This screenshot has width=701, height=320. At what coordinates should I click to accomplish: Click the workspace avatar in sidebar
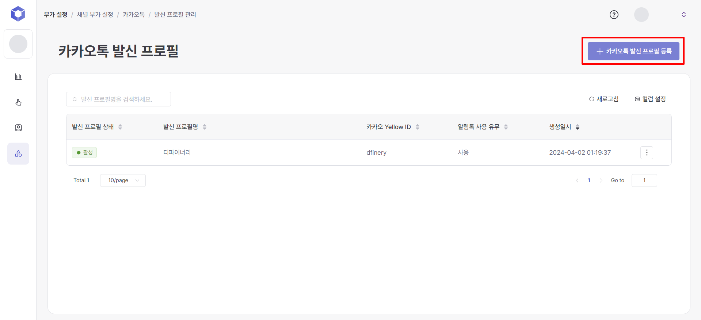18,44
